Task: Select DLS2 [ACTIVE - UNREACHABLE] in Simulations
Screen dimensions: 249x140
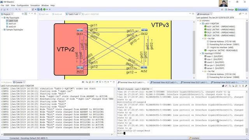Action: click(x=219, y=35)
